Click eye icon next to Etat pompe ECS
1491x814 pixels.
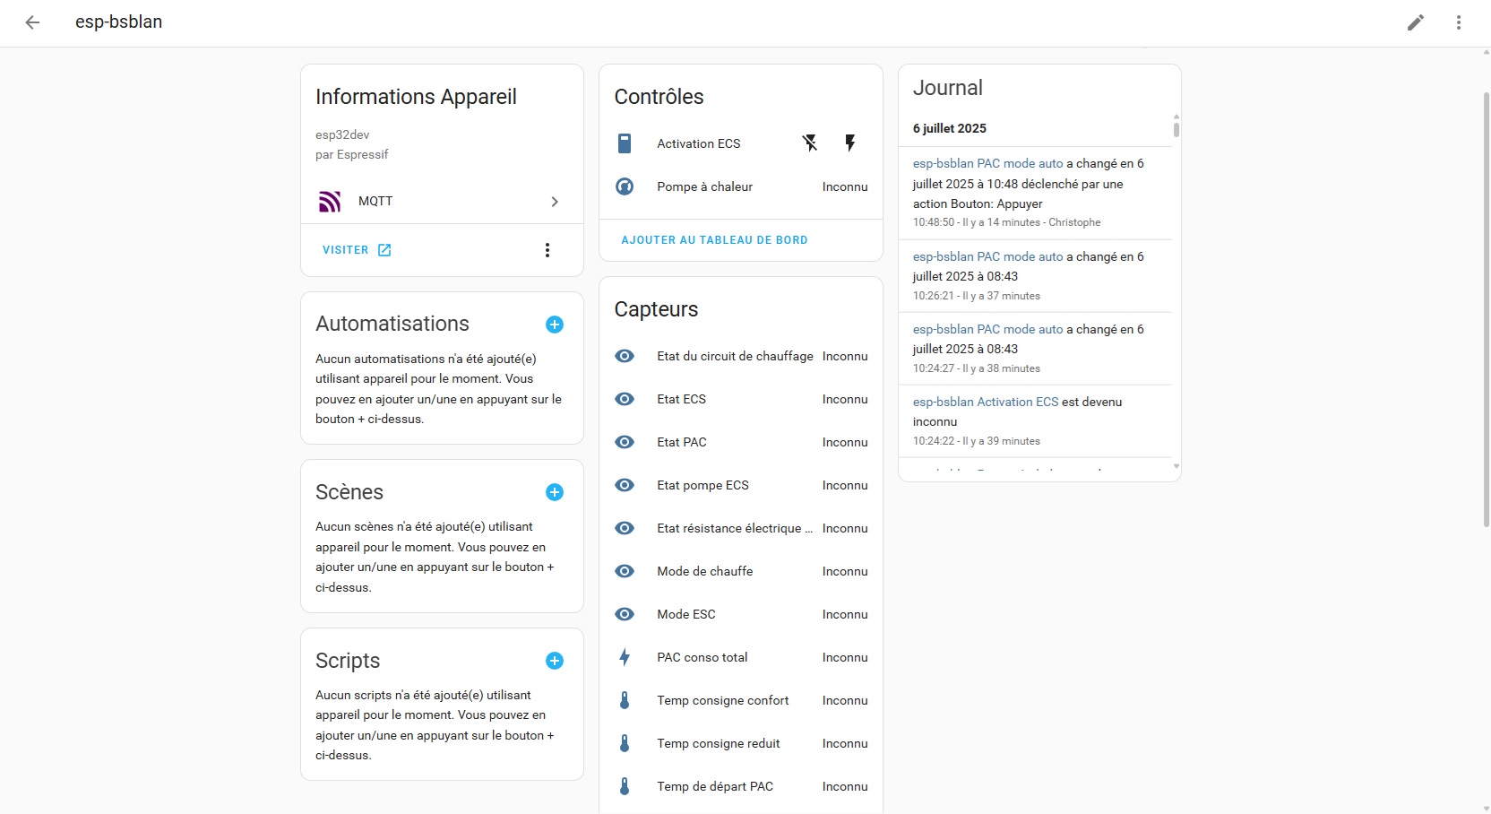(625, 485)
